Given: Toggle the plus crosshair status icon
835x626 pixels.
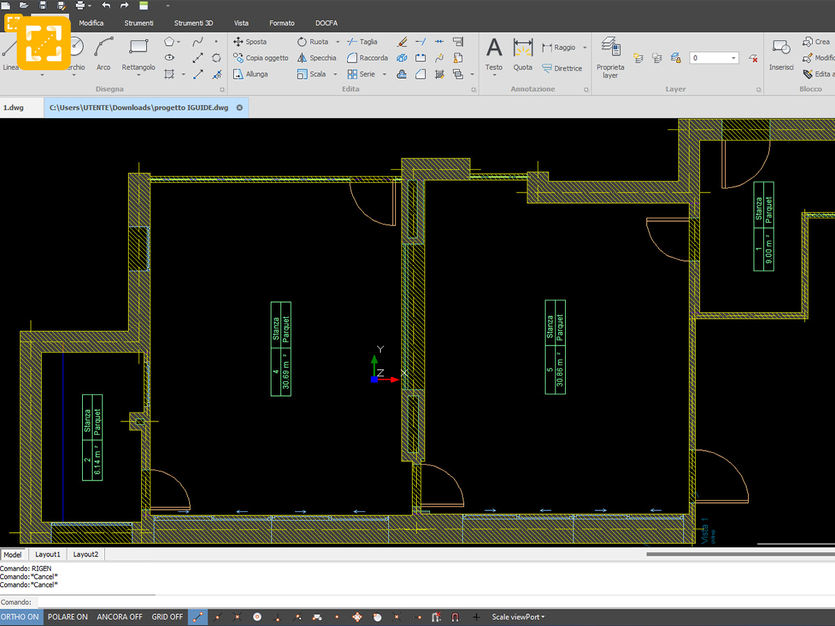Looking at the screenshot, I should click(477, 617).
